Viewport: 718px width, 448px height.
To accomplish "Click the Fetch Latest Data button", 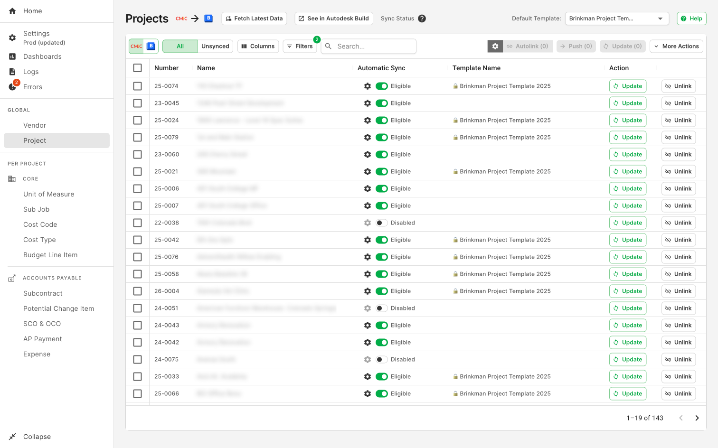I will [254, 19].
